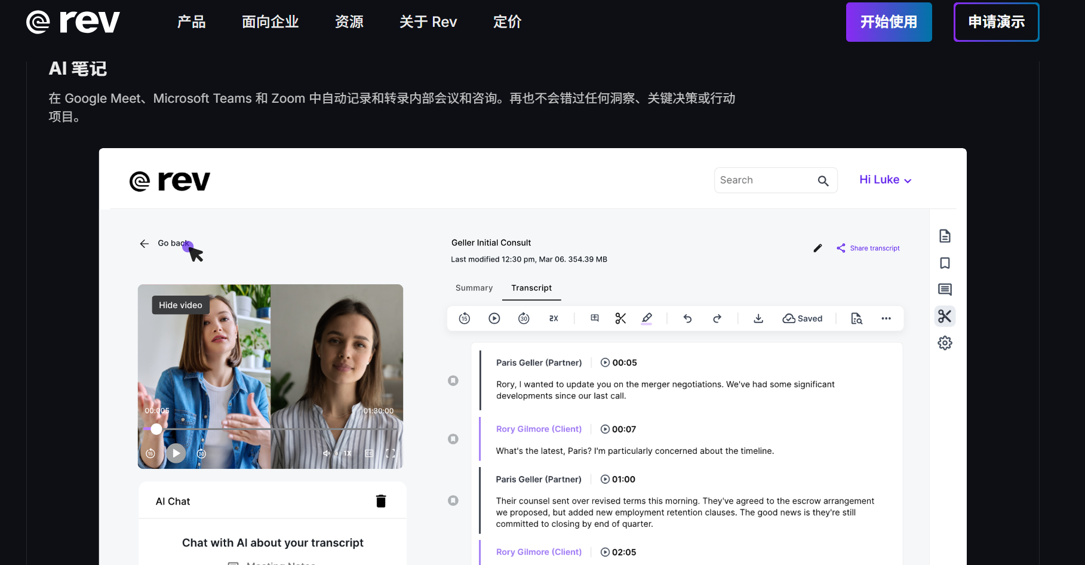Change the video 1X speed setting
The image size is (1085, 565).
coord(347,453)
